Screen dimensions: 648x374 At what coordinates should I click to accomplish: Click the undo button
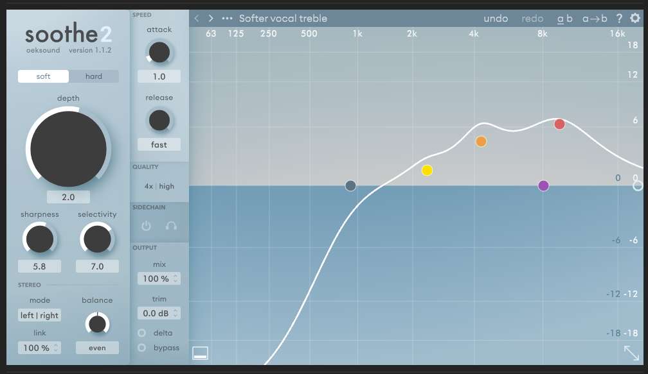coord(496,19)
